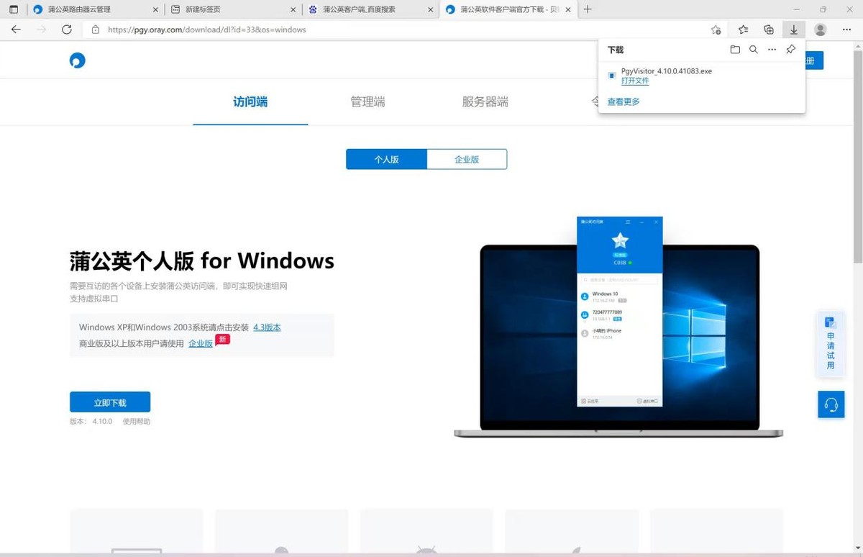
Task: Select the 访问端 section tab
Action: coord(250,102)
